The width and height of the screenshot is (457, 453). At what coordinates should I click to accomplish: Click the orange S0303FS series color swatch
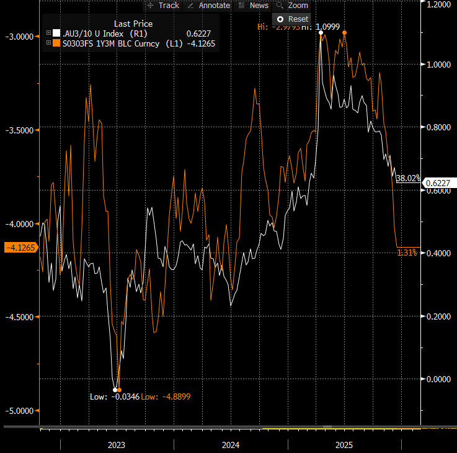pyautogui.click(x=56, y=43)
